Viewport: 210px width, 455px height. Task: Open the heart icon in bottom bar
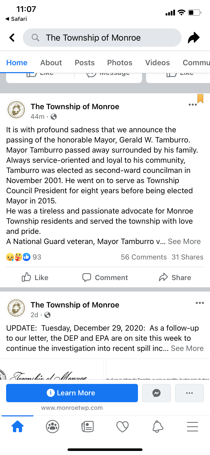tap(123, 426)
